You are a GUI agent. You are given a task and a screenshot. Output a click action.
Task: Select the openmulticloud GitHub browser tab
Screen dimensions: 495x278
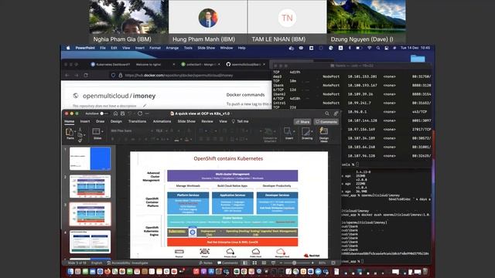point(246,64)
